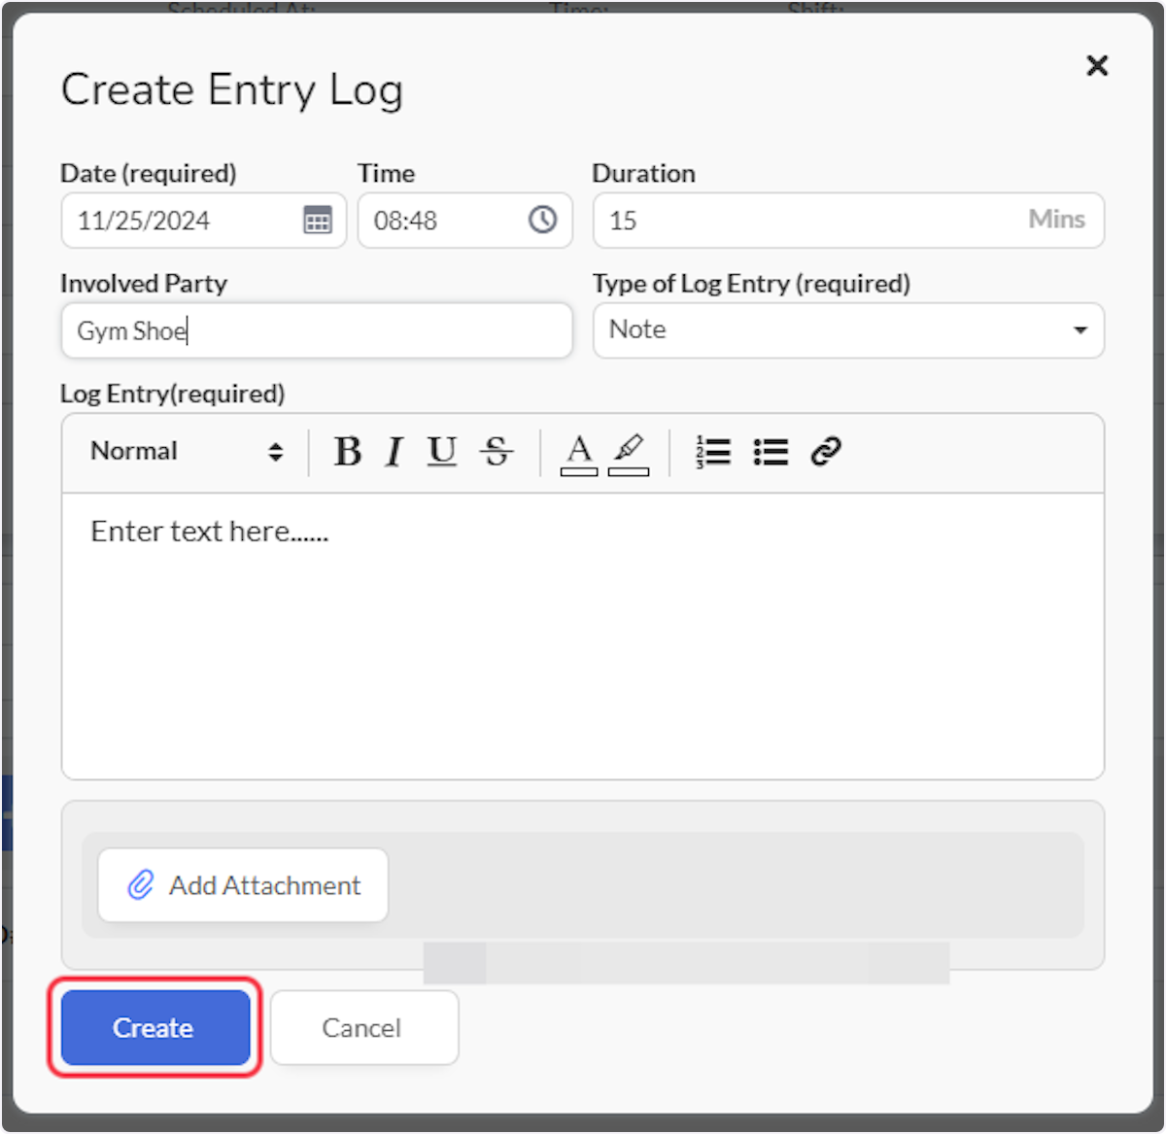Toggle strikethrough formatting
The image size is (1166, 1134).
click(497, 452)
